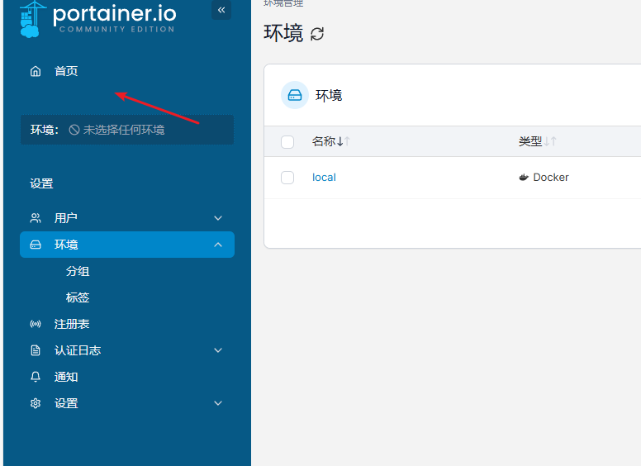
Task: Click the bell icon beside 通知
Action: click(36, 377)
